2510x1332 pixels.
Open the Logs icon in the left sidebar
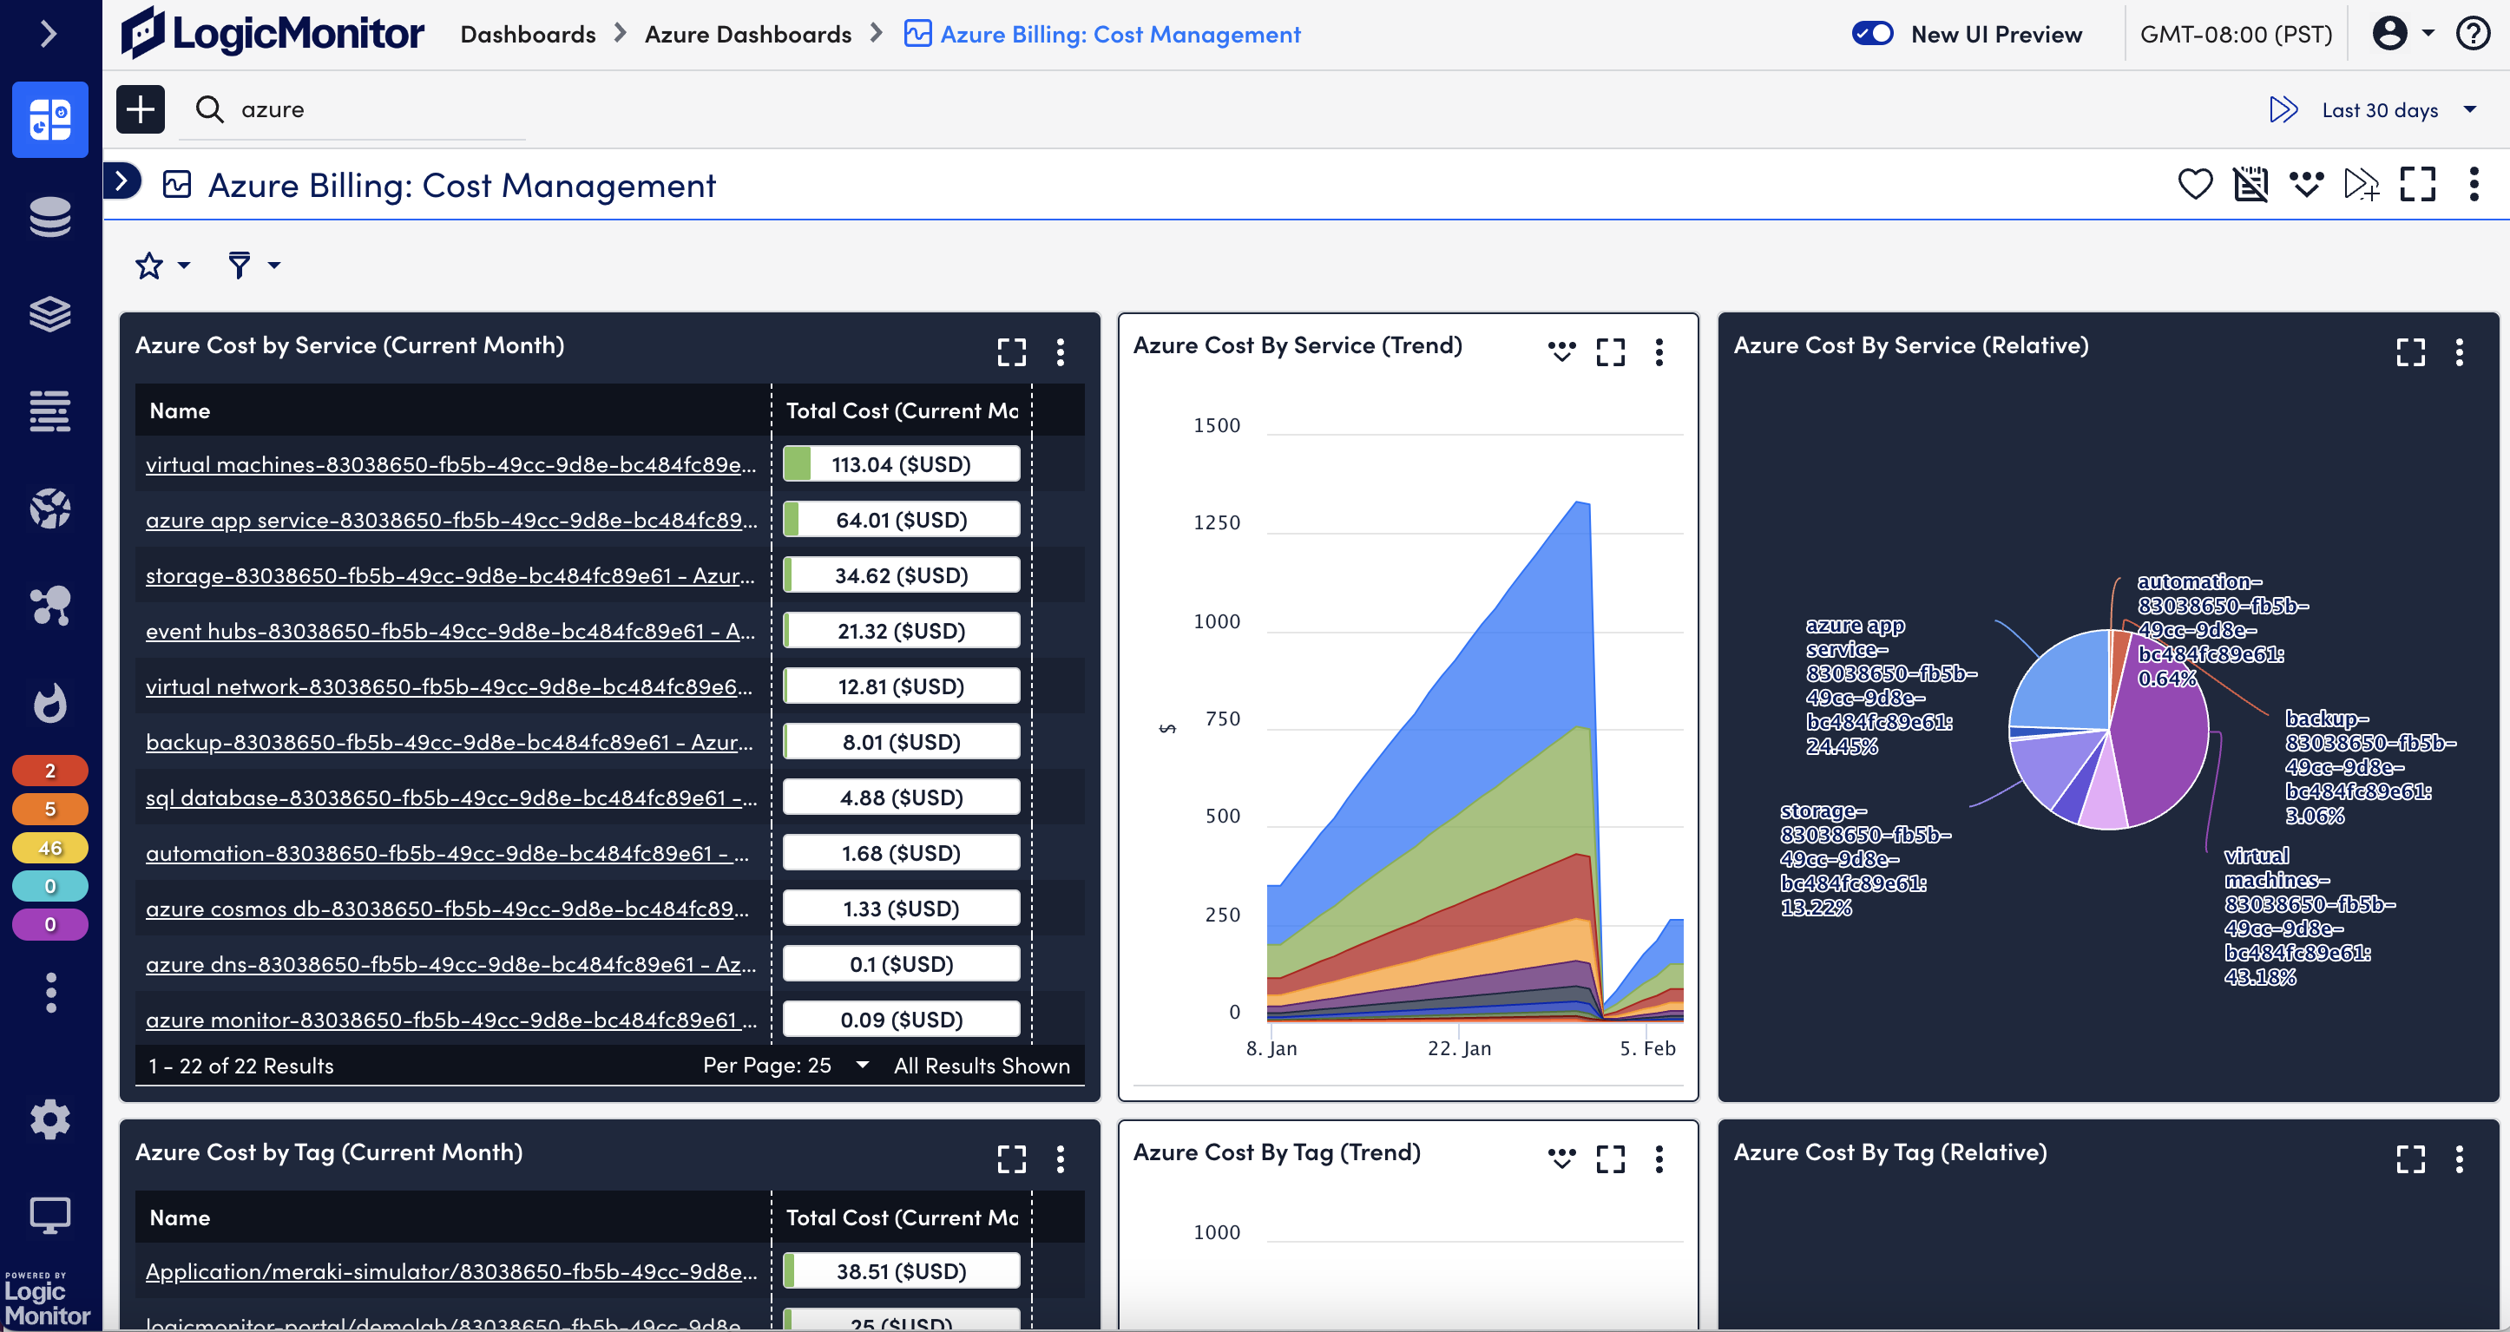[x=49, y=411]
